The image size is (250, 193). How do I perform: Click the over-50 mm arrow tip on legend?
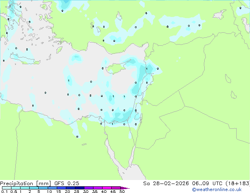tap(125, 188)
